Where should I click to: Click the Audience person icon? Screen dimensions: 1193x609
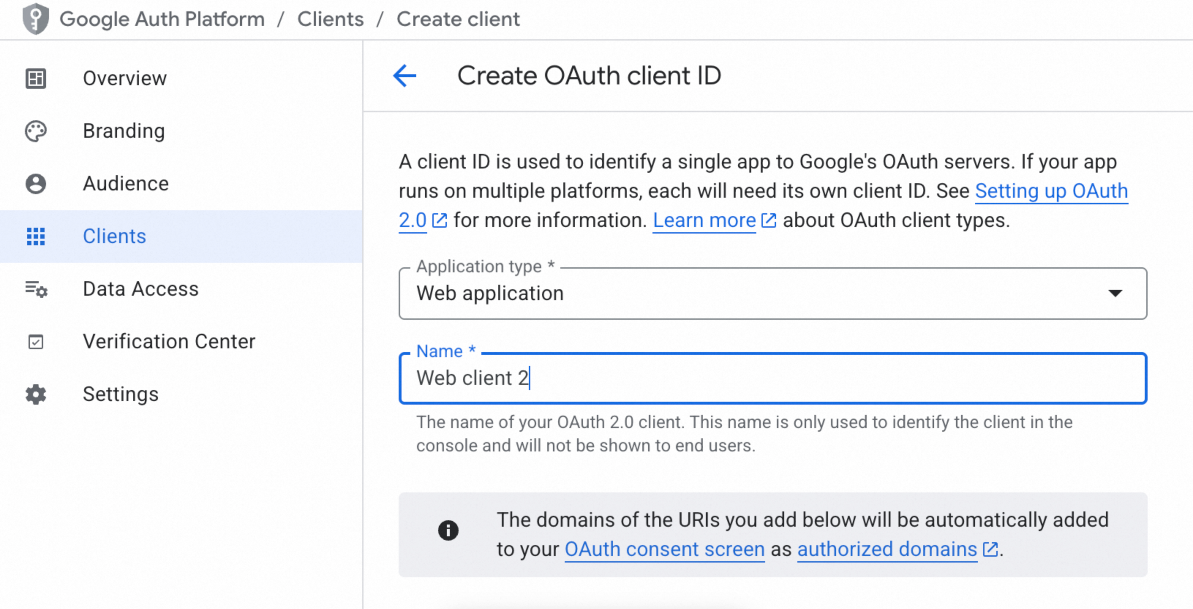tap(36, 184)
